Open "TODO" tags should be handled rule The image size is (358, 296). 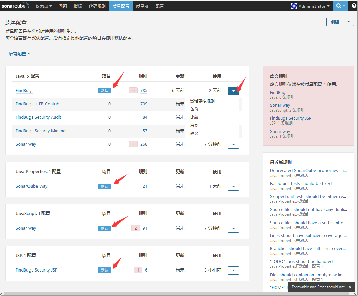click(301, 262)
